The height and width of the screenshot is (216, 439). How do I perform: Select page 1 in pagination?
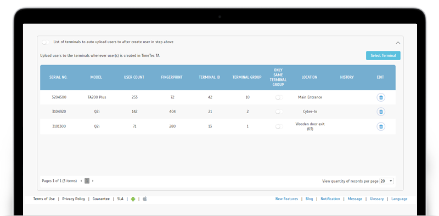click(x=87, y=181)
